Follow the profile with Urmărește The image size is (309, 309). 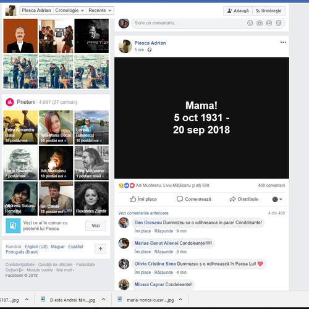click(269, 11)
